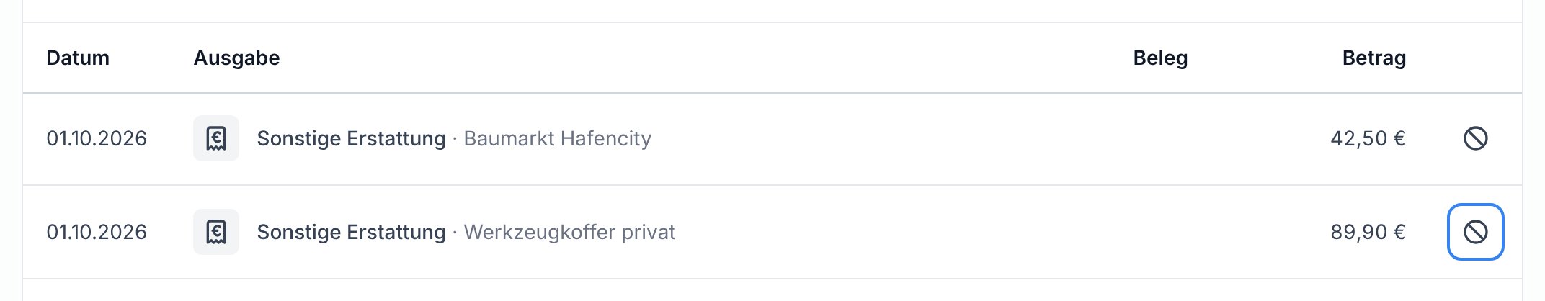This screenshot has height=301, width=1545.
Task: Open the Werkzeugkoffer privat description text
Action: point(569,232)
